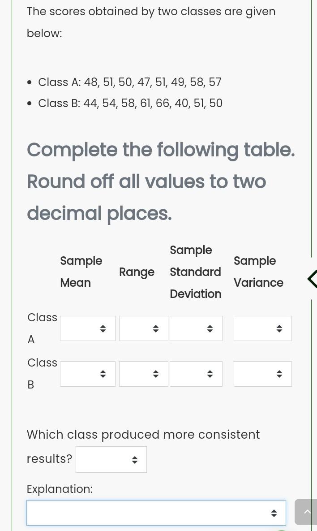Open the dropdown answering which class was more consistent
Image resolution: width=317 pixels, height=531 pixels.
click(x=111, y=459)
